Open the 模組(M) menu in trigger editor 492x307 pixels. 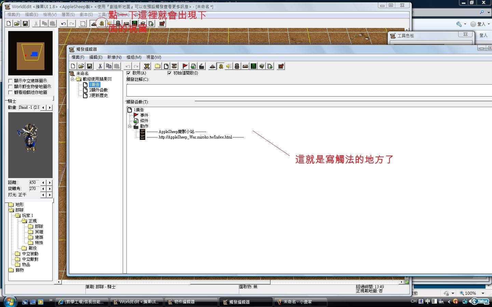[134, 57]
